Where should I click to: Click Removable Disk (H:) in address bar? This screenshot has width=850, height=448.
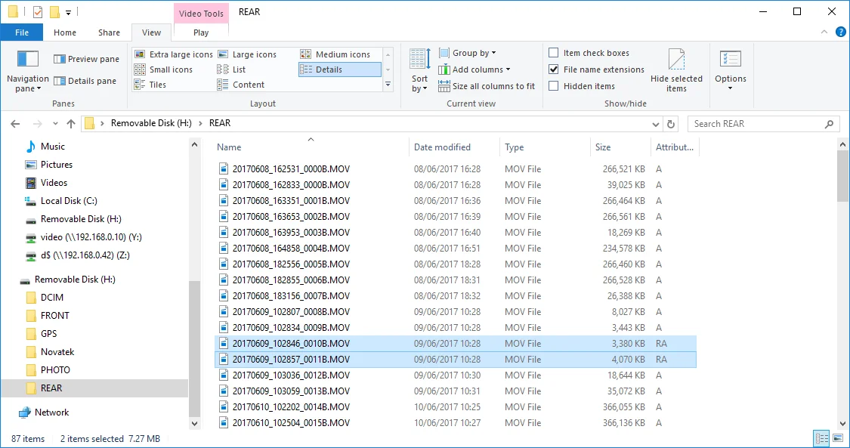coord(151,123)
